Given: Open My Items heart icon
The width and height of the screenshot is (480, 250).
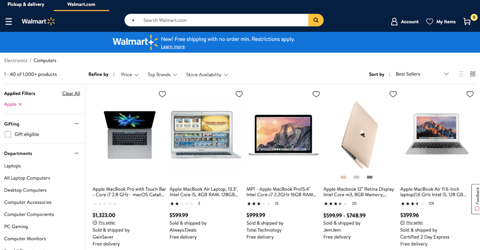Looking at the screenshot, I should (x=430, y=21).
